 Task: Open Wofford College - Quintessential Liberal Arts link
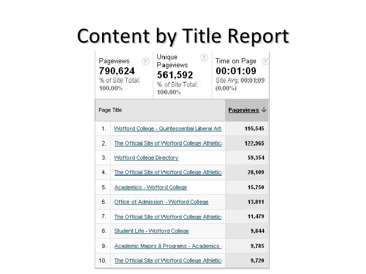[x=168, y=128]
